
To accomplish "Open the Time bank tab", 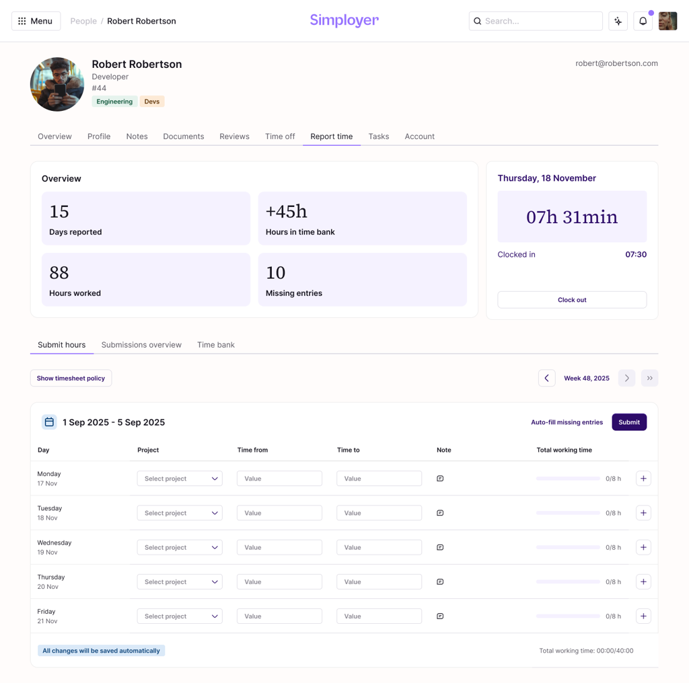I will (216, 345).
